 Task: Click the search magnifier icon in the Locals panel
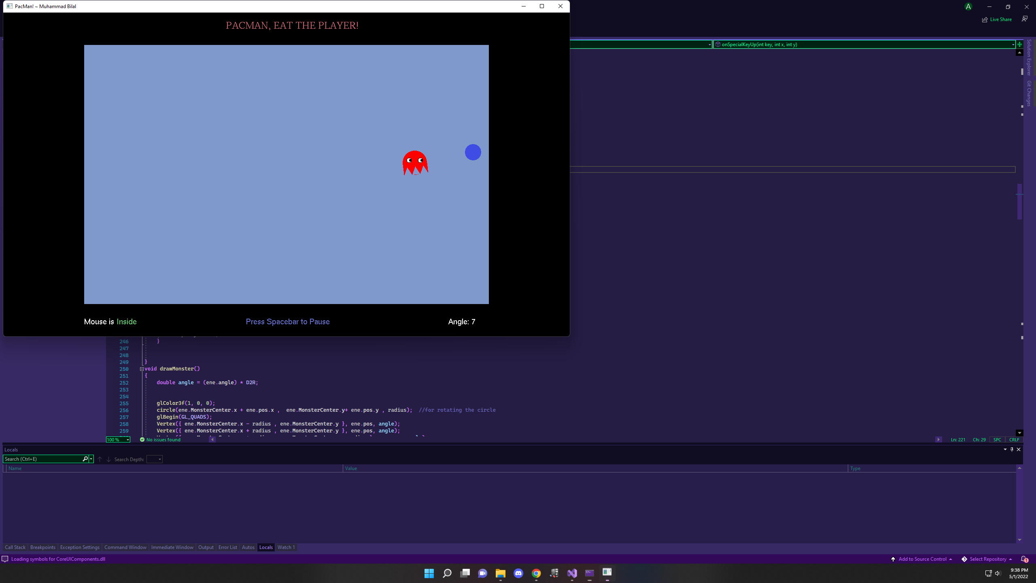[85, 459]
